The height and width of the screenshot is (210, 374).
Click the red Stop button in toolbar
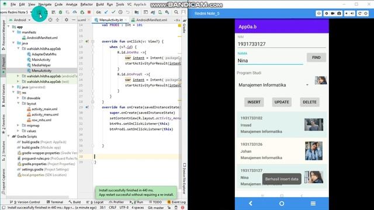tap(89, 12)
